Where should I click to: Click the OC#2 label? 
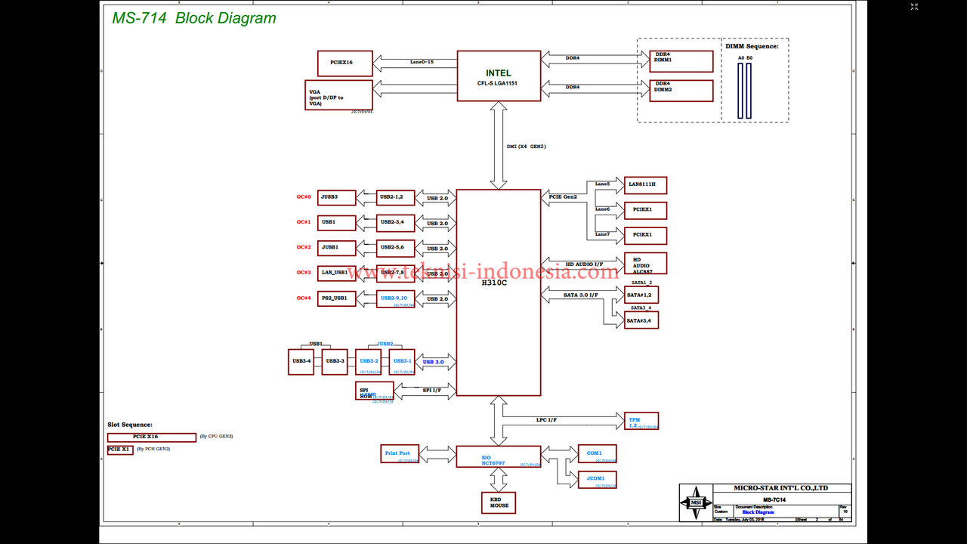304,247
